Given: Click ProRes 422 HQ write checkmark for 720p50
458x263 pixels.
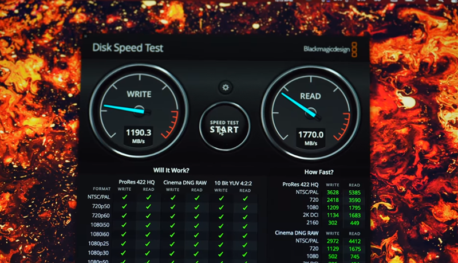Looking at the screenshot, I should click(x=124, y=207).
